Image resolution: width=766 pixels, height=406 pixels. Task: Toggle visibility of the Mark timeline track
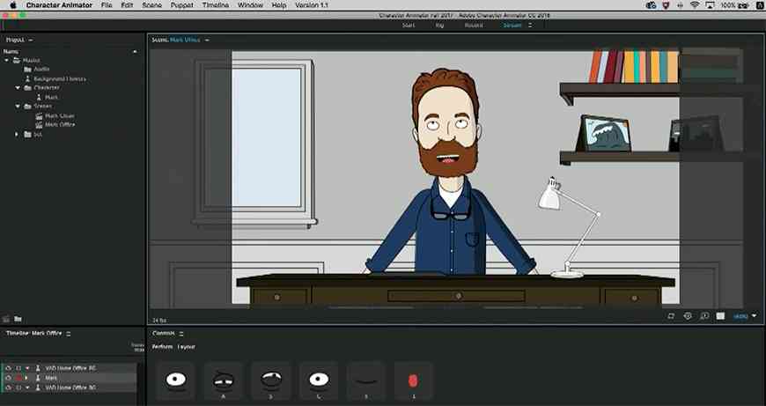(x=8, y=378)
